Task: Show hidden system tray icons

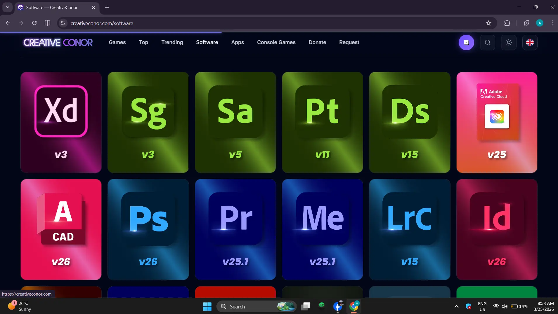Action: [x=456, y=306]
